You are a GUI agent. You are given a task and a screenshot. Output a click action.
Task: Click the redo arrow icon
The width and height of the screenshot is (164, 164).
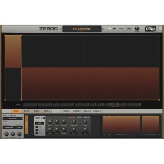[114, 29]
